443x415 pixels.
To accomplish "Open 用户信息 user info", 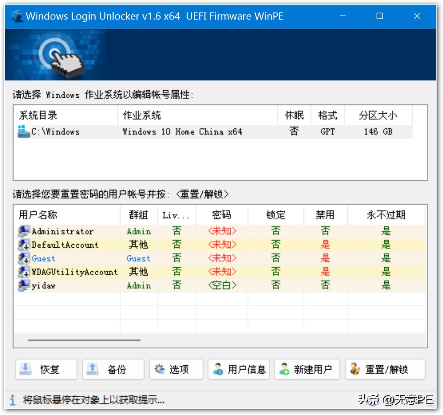I will point(239,369).
